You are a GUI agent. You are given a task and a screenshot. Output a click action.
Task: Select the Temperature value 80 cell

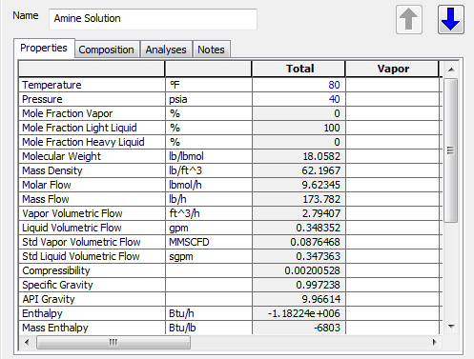(299, 85)
